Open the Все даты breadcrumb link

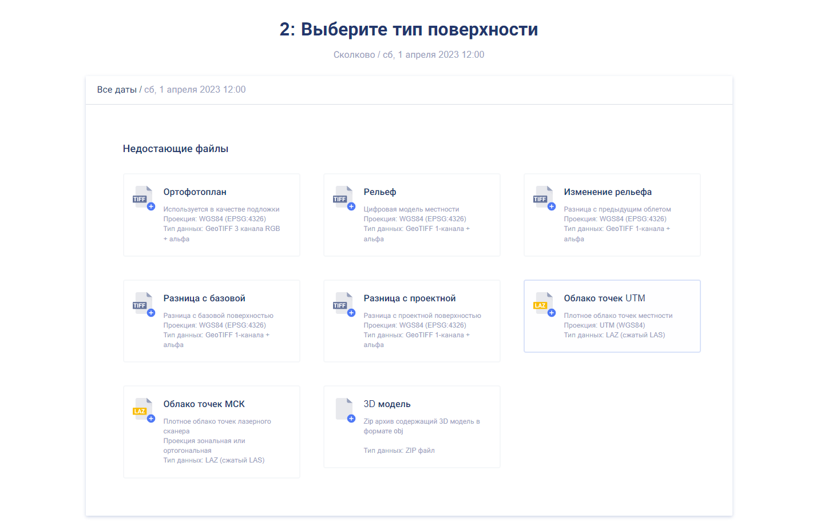click(x=117, y=90)
